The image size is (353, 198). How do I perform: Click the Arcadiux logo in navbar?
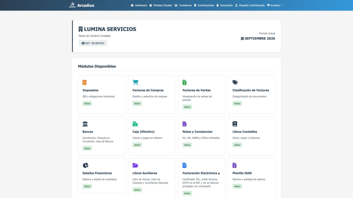click(72, 5)
